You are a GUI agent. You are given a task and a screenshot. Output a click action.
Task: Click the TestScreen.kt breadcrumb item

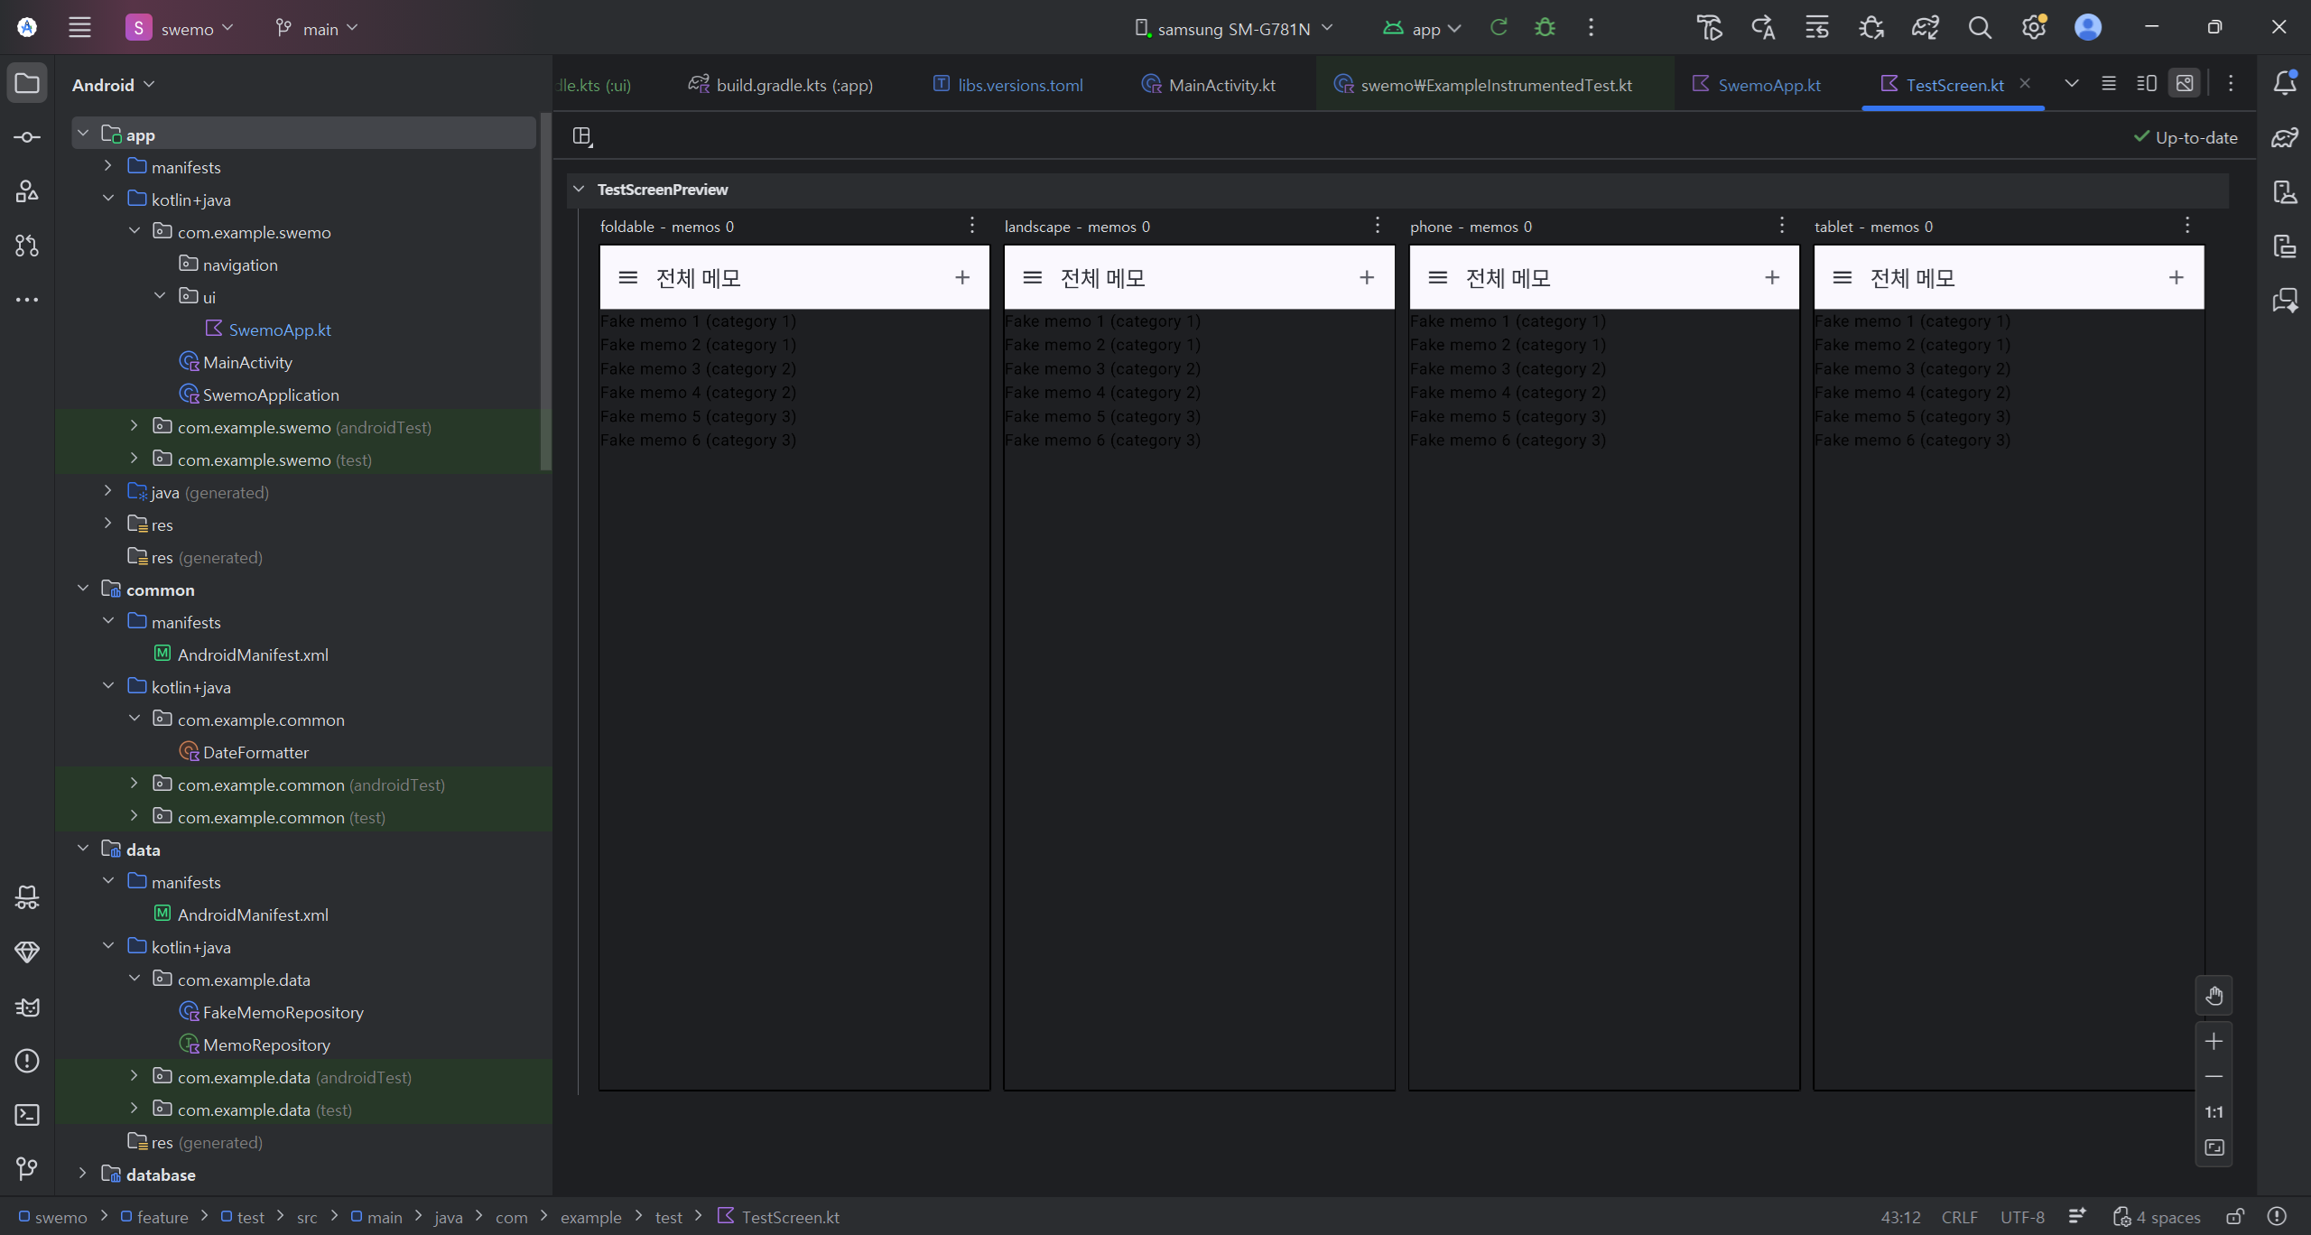pyautogui.click(x=789, y=1217)
